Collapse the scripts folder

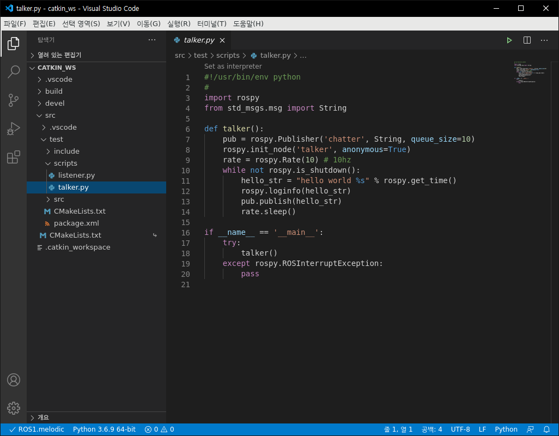(96, 163)
